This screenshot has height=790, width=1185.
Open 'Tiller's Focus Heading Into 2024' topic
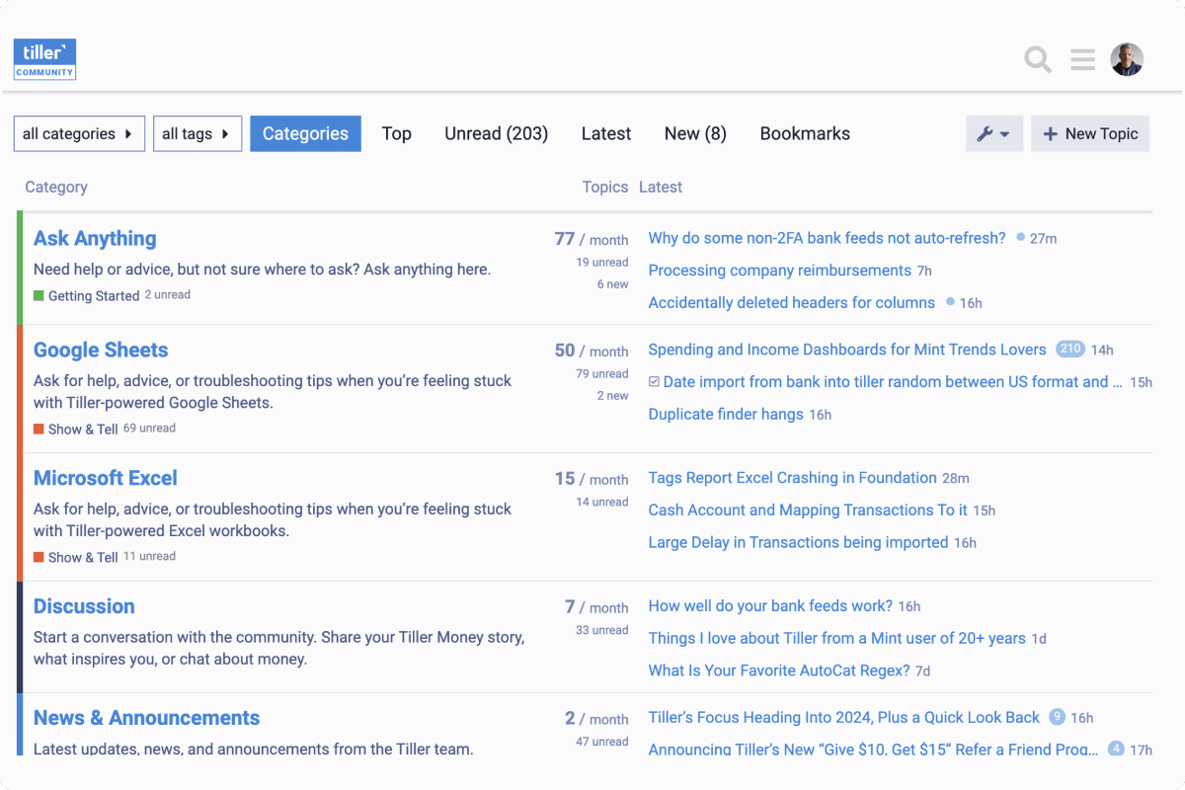pos(843,718)
